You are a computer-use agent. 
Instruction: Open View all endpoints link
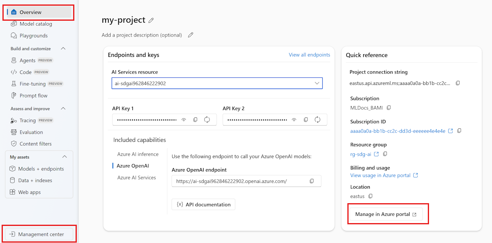pos(309,55)
